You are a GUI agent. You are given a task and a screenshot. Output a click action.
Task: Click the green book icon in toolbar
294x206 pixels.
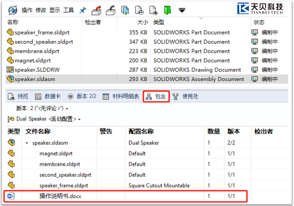[168, 9]
